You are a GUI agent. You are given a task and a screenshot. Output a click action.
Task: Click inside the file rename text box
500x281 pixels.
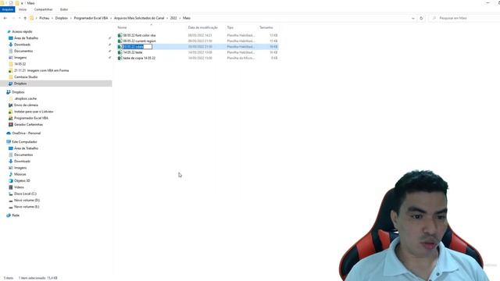coord(137,47)
